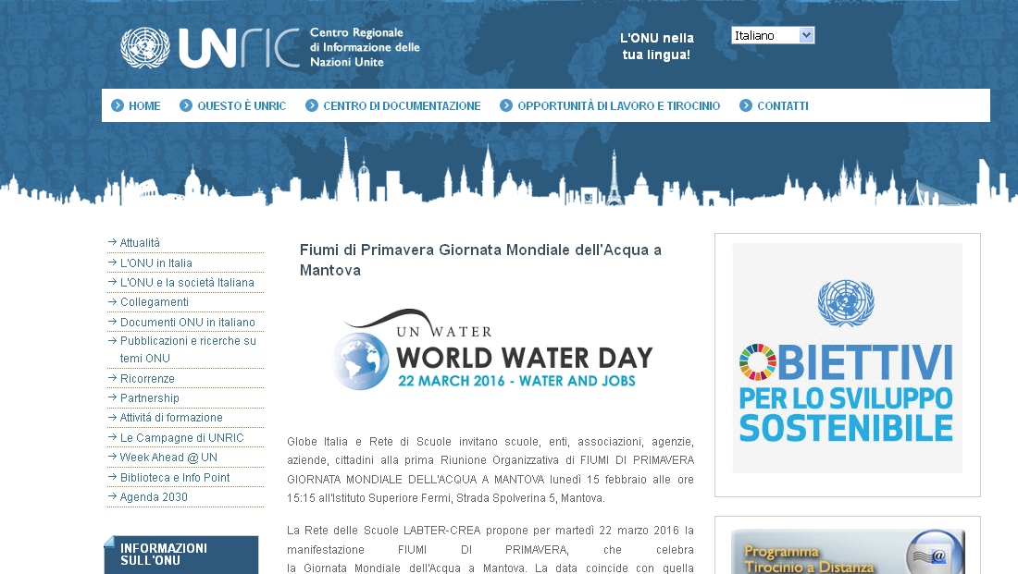Click the small arrow before Partnership
Viewport: 1018px width, 574px height.
(x=112, y=397)
